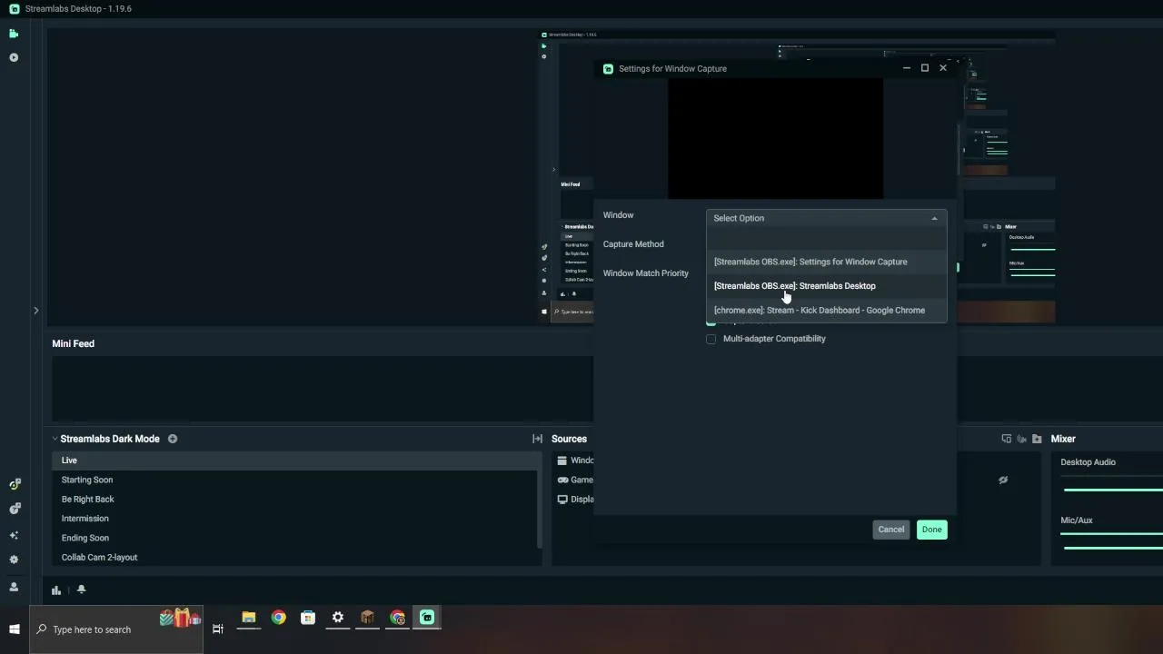Toggle the checked box above Multi-adapter Compatibility
Image resolution: width=1163 pixels, height=654 pixels.
[x=711, y=323]
